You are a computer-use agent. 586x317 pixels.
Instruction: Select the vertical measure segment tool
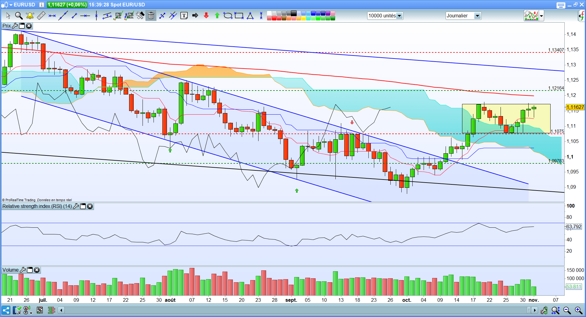click(x=261, y=16)
